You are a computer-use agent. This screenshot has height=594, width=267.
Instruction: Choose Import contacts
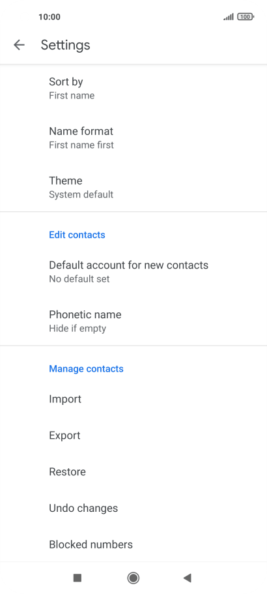coord(133,399)
